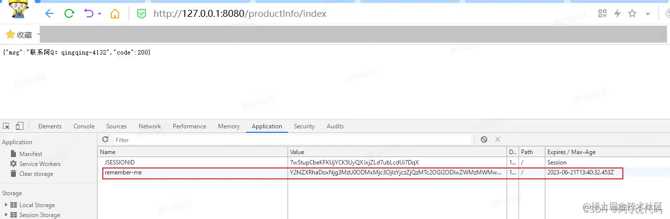The width and height of the screenshot is (670, 219).
Task: Click the green security shield icon
Action: click(x=142, y=14)
